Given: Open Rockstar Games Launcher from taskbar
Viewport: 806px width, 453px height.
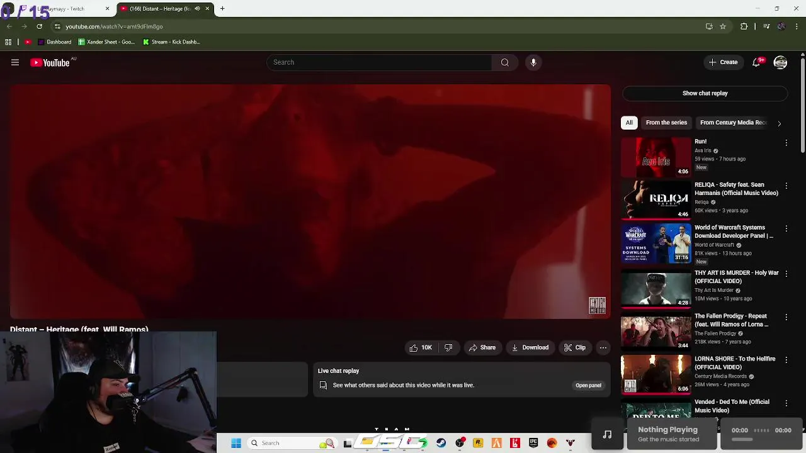Looking at the screenshot, I should [478, 443].
